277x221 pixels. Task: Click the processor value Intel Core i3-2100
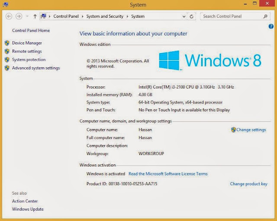pyautogui.click(x=186, y=87)
